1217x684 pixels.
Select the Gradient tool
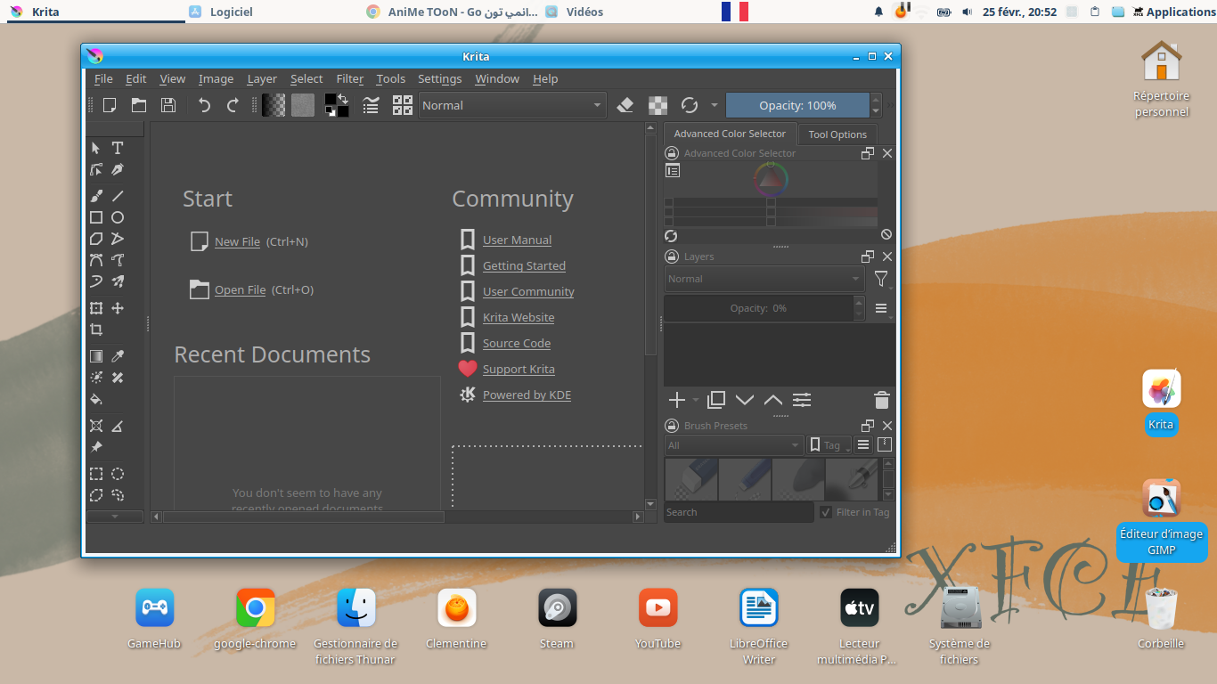(x=96, y=356)
